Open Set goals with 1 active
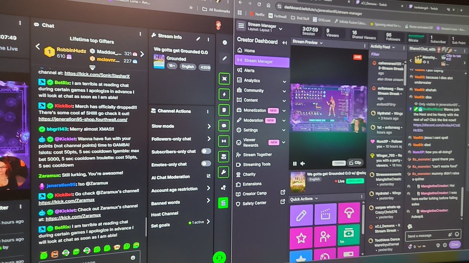The height and width of the screenshot is (263, 469). (x=181, y=223)
